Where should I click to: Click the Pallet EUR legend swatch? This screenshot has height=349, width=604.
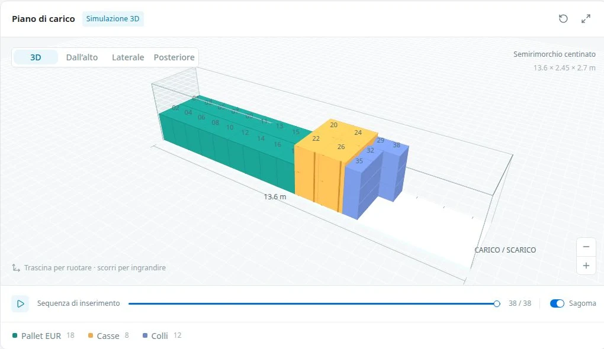15,335
